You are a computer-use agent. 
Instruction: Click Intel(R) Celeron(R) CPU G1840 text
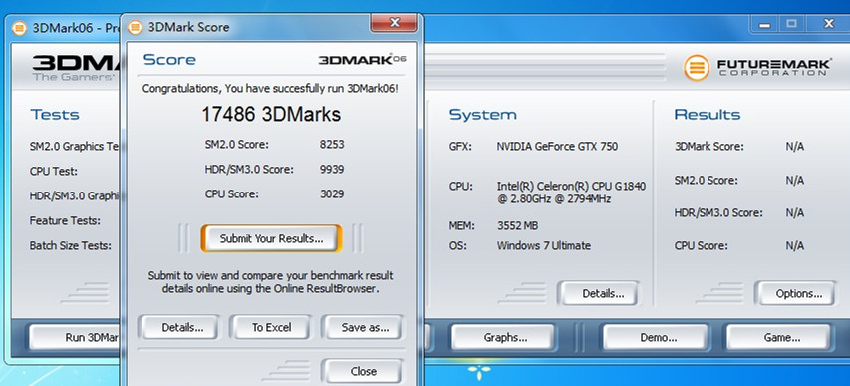(x=571, y=187)
